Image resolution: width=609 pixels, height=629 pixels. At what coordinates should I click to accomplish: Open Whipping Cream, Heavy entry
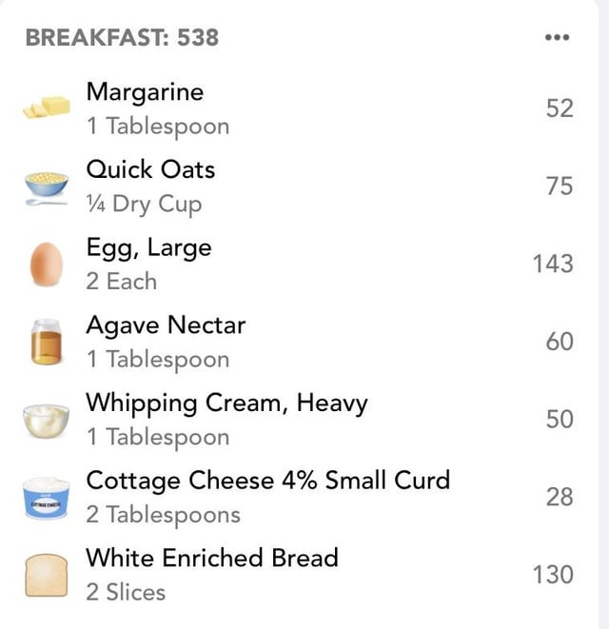point(299,420)
